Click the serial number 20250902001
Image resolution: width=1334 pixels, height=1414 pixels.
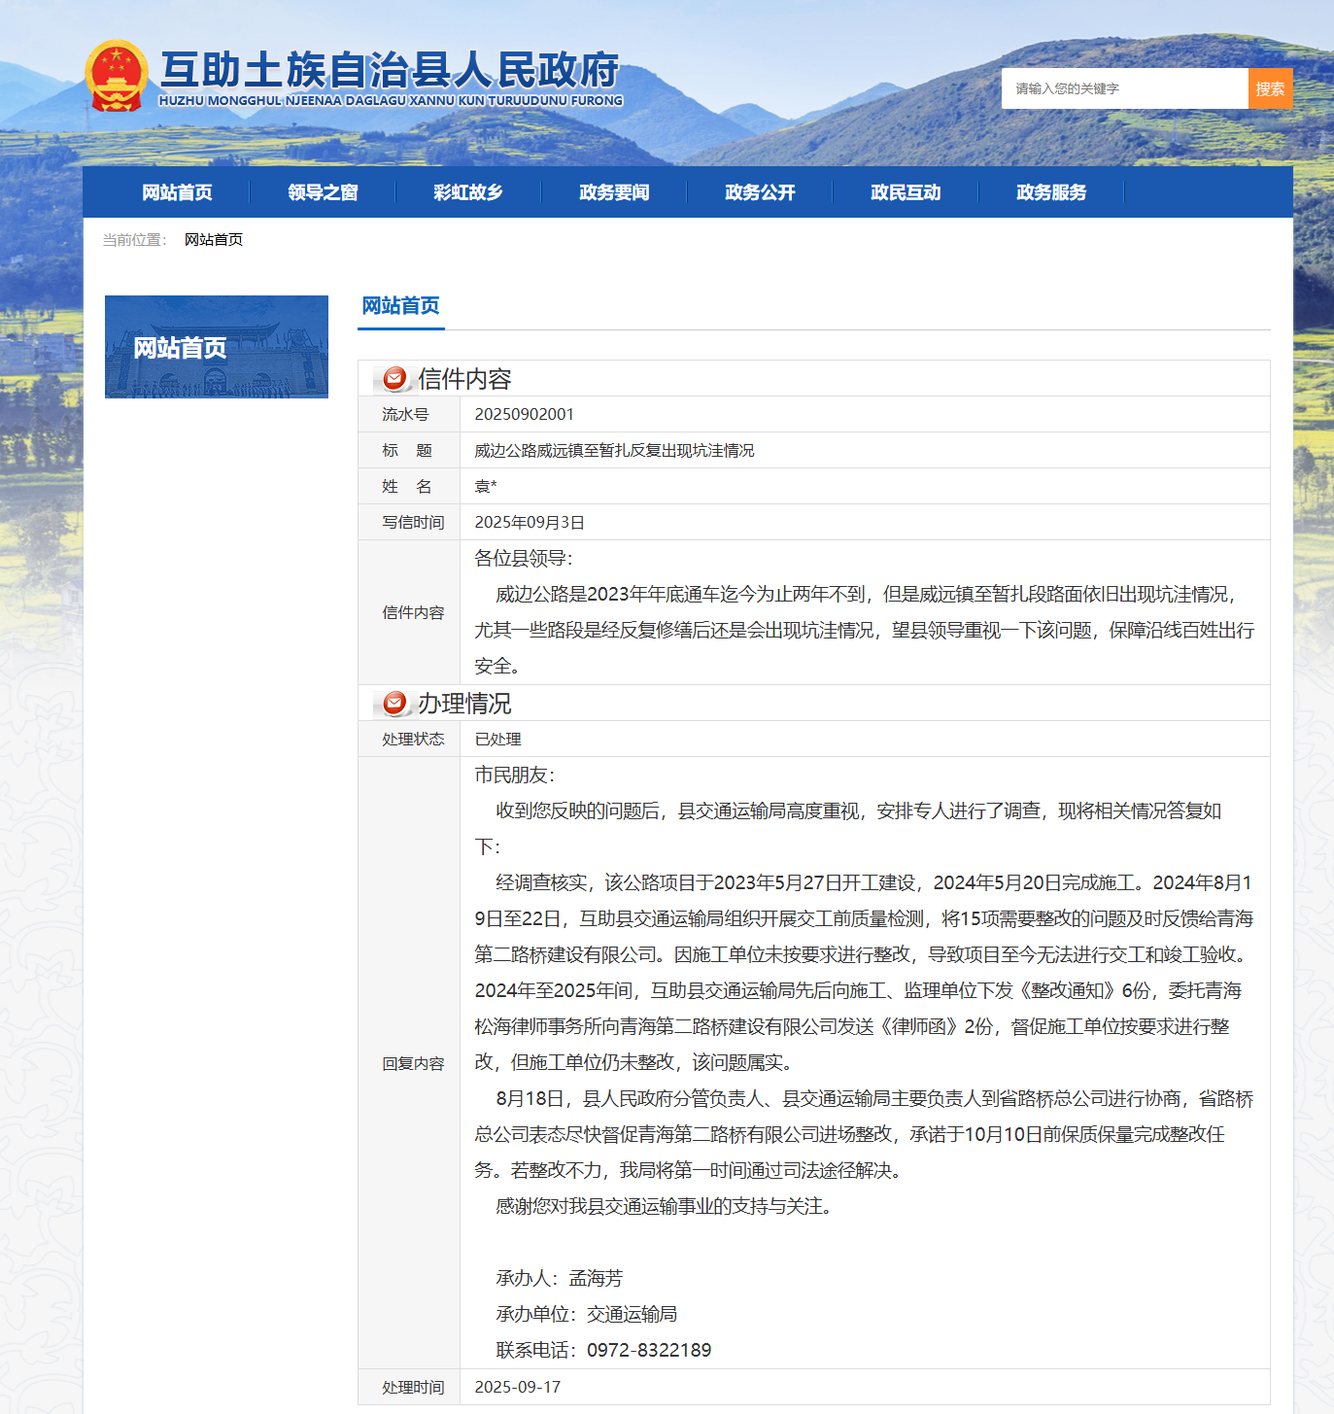(x=524, y=414)
